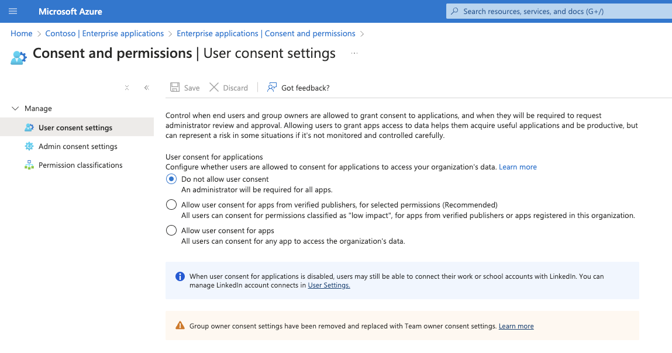Image resolution: width=672 pixels, height=353 pixels.
Task: Select the Do not allow user consent option
Action: 171,179
